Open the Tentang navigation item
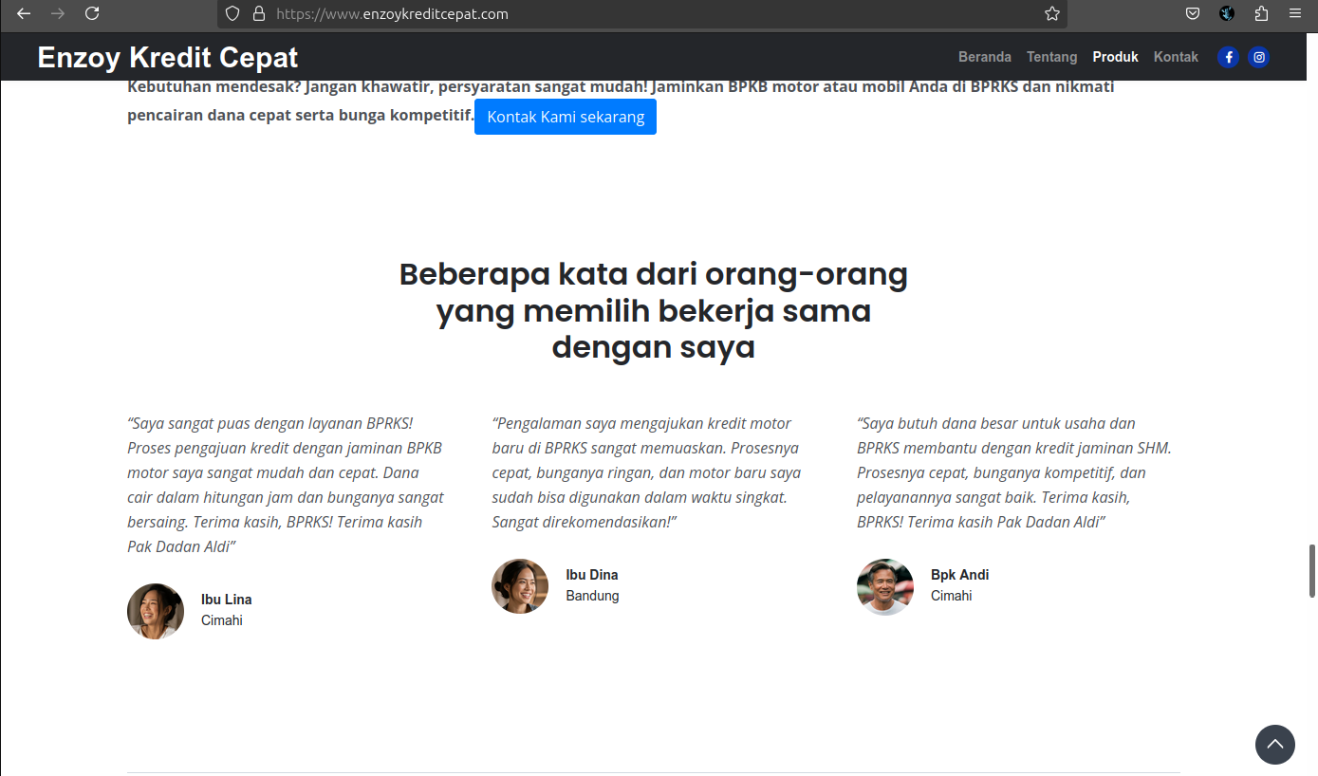Image resolution: width=1318 pixels, height=776 pixels. (x=1051, y=57)
